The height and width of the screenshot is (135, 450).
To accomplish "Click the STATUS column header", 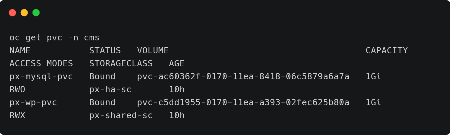I will pyautogui.click(x=105, y=51).
